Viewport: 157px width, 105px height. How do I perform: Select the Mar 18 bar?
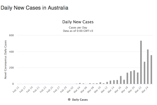127,78
